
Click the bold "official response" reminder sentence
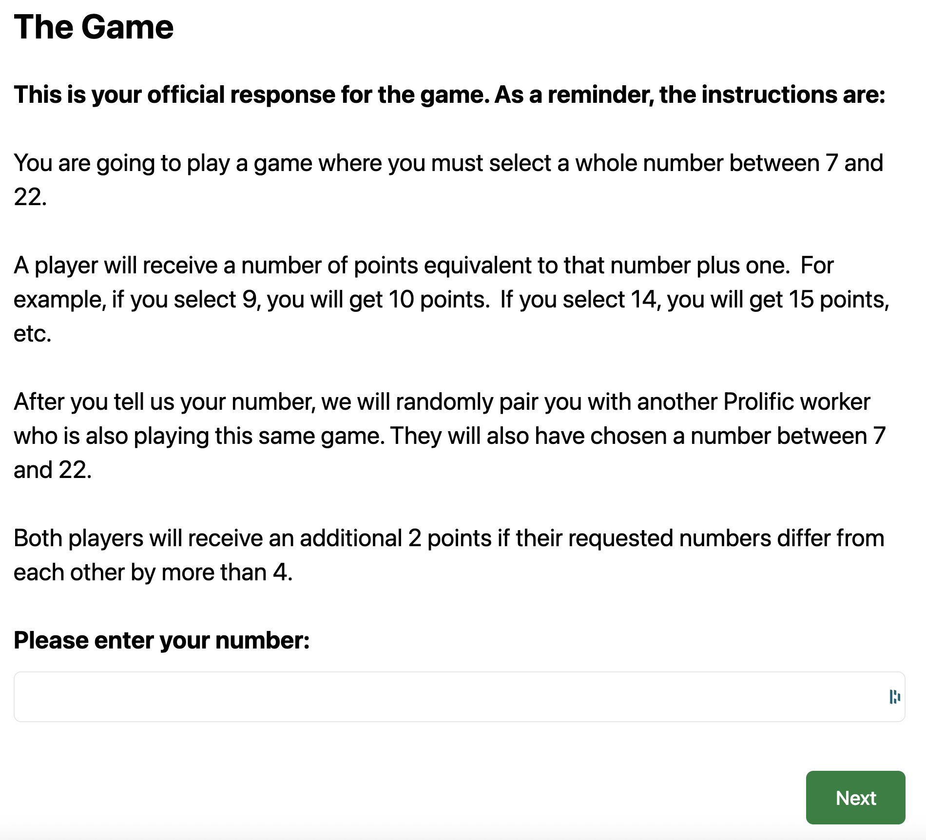449,95
